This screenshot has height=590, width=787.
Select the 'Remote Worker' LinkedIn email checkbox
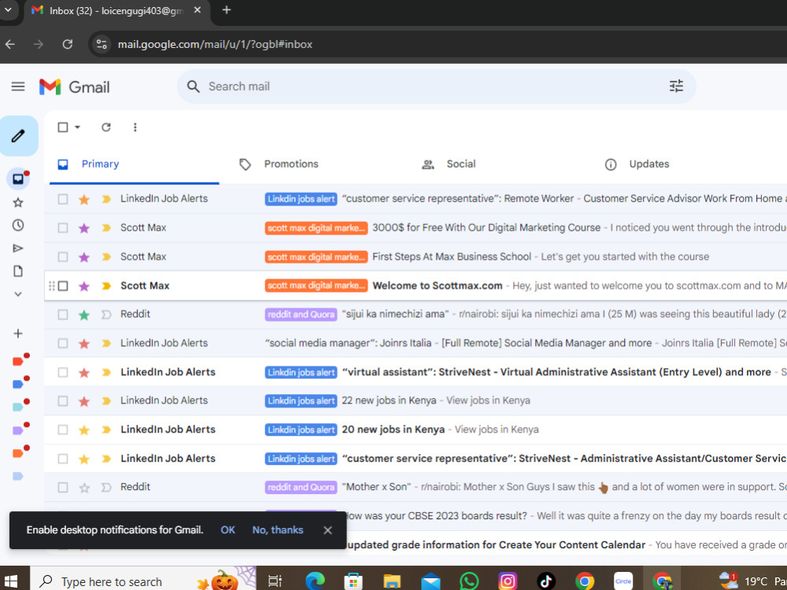pyautogui.click(x=63, y=199)
